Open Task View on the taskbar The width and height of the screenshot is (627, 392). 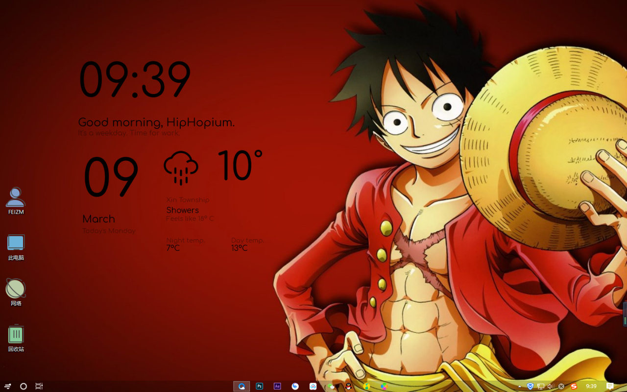point(39,386)
